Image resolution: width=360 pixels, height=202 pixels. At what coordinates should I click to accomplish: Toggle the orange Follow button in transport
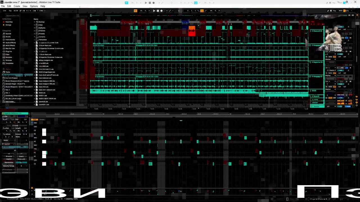[135, 11]
